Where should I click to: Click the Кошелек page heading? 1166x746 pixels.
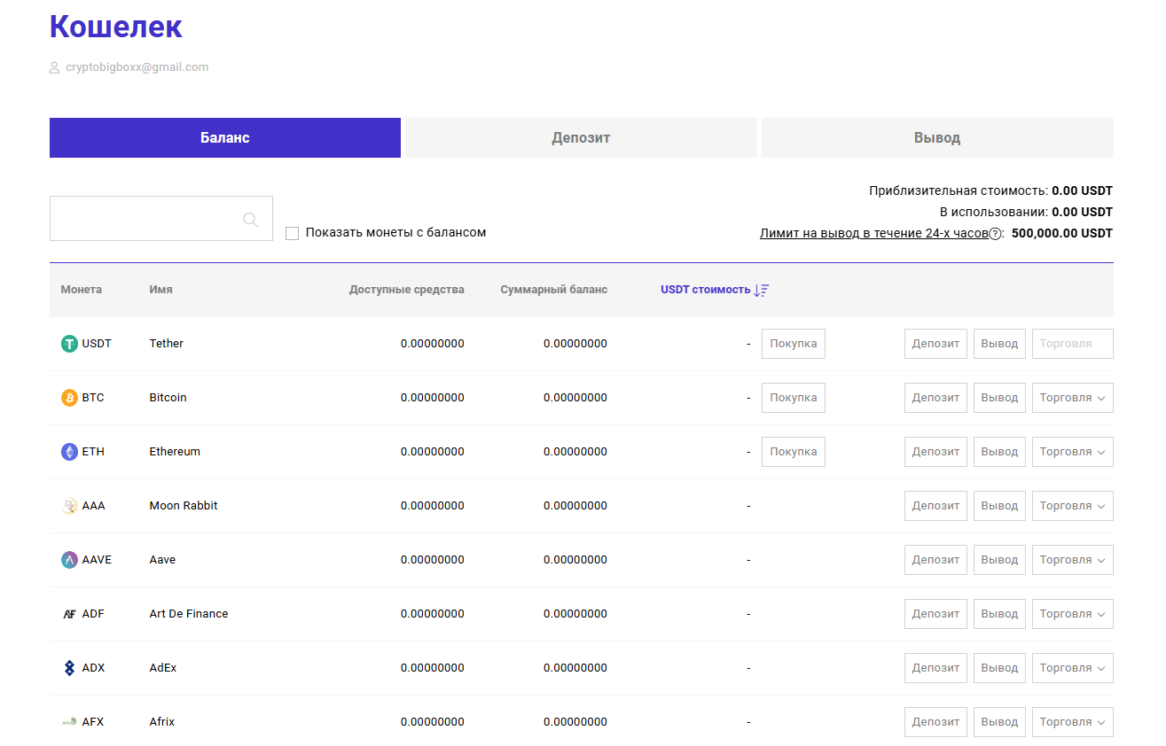coord(116,27)
